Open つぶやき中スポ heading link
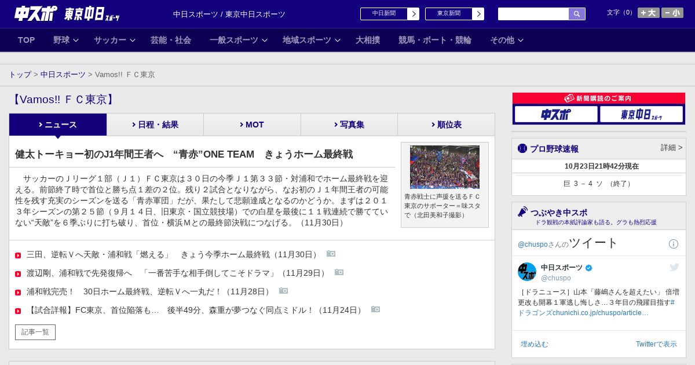 558,213
